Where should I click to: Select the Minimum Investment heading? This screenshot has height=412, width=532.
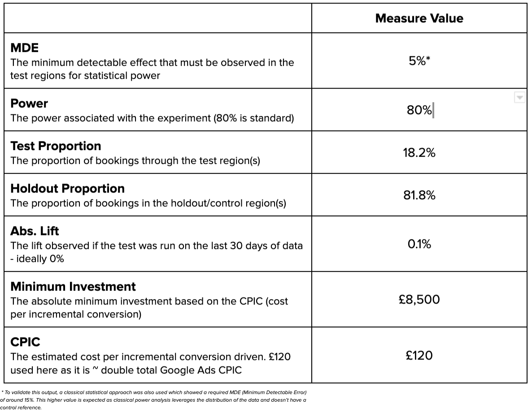[x=73, y=287]
